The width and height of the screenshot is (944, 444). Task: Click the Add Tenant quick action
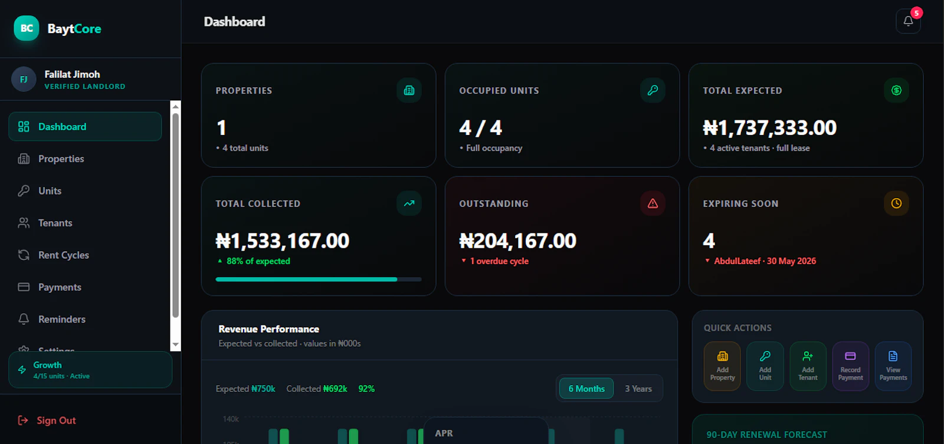point(808,366)
